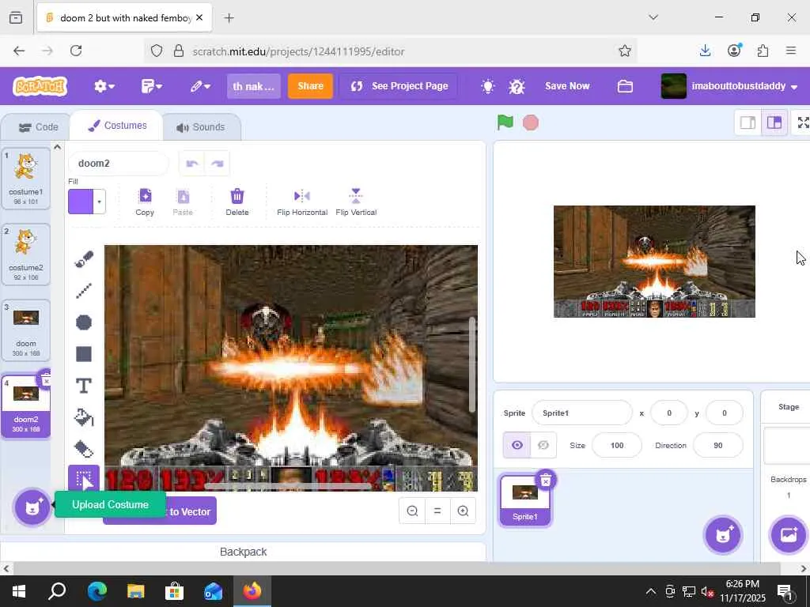
Task: Open the Settings gear dropdown
Action: [104, 86]
